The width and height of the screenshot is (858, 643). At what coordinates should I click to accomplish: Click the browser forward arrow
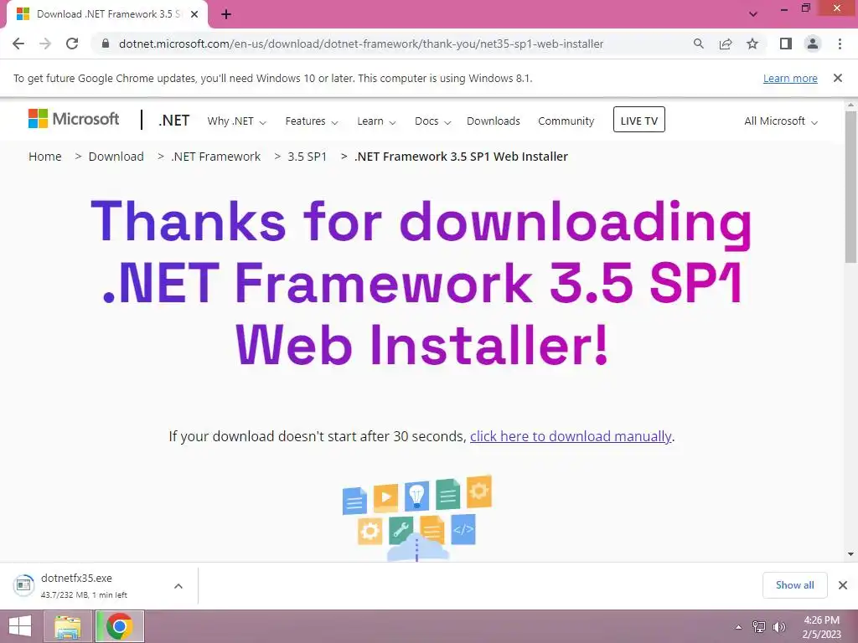(45, 44)
